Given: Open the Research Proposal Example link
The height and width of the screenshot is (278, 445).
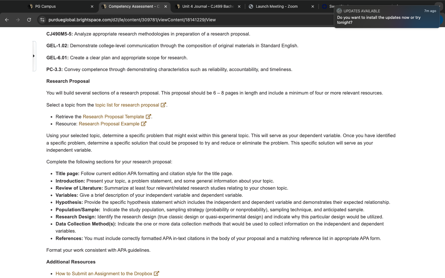Looking at the screenshot, I should pos(109,124).
